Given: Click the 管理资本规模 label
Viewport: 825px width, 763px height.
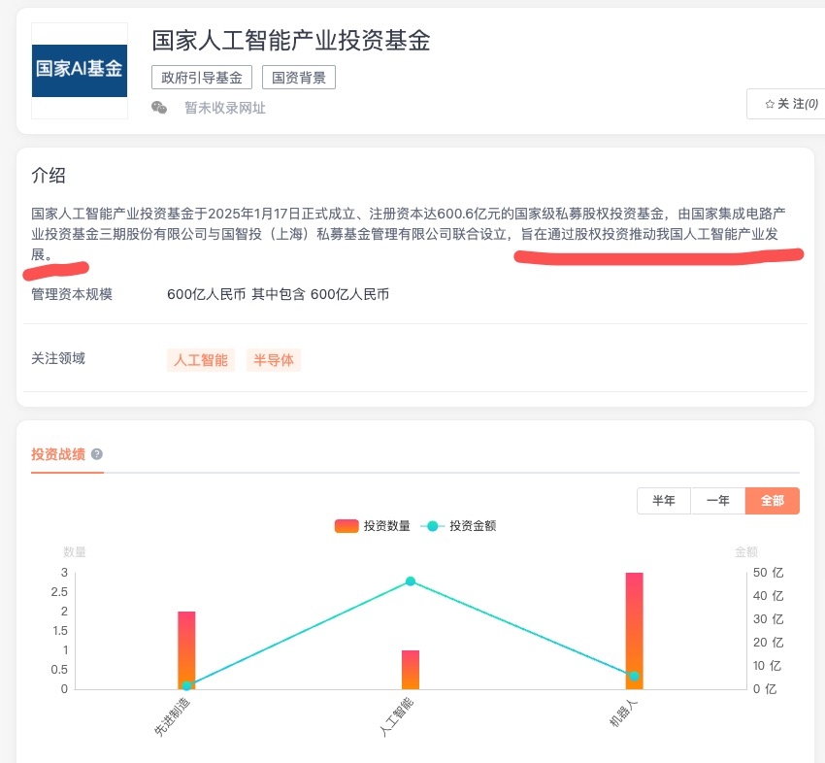Looking at the screenshot, I should (x=72, y=294).
